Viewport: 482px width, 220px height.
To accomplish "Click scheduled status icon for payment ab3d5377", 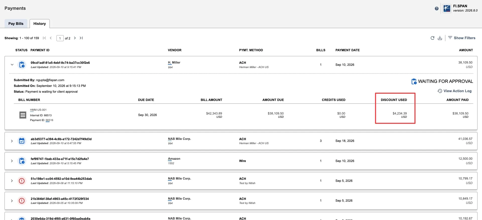I will click(22, 141).
